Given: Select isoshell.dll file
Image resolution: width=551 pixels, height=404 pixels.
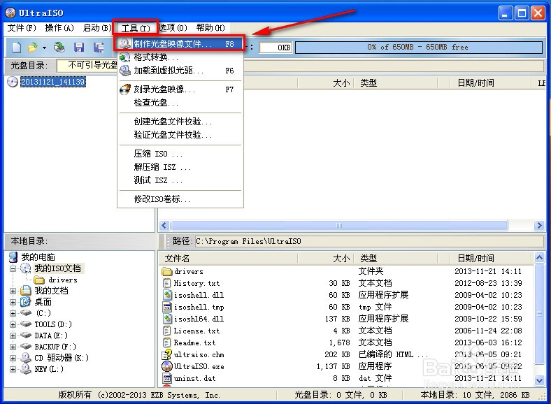Looking at the screenshot, I should click(199, 295).
